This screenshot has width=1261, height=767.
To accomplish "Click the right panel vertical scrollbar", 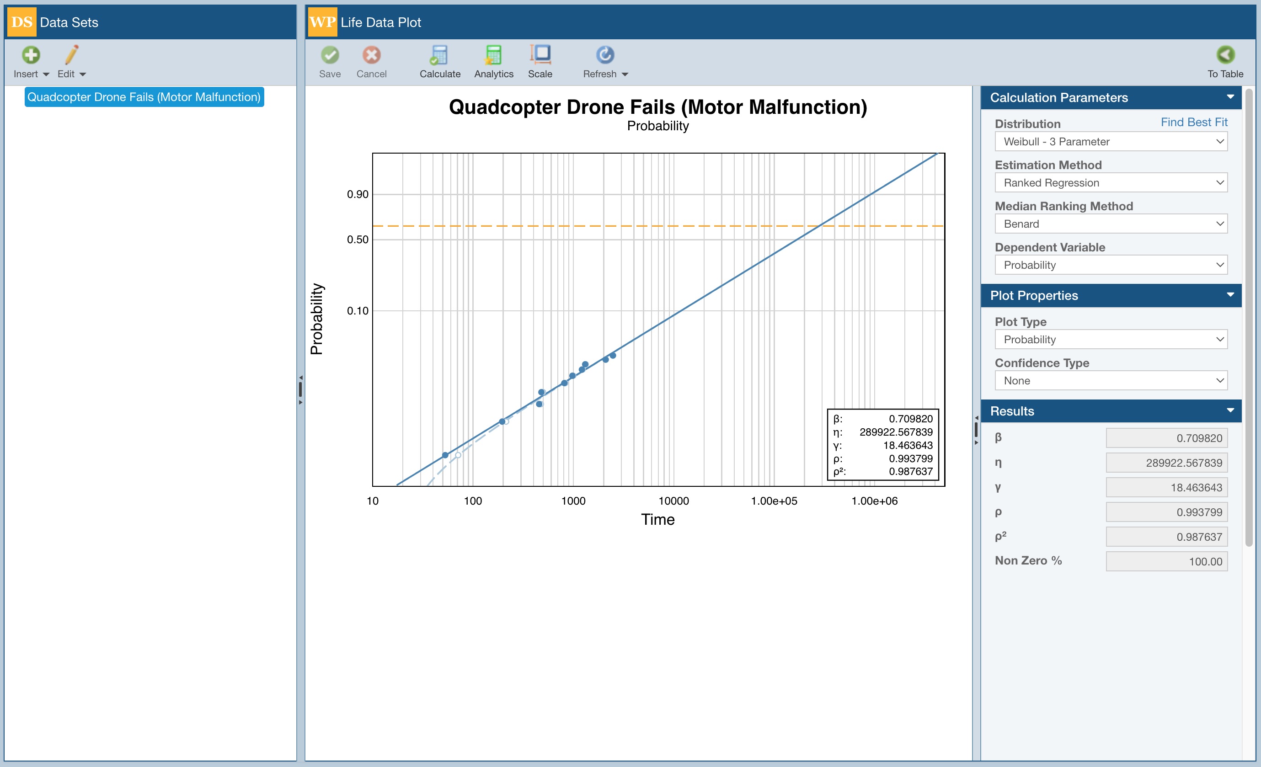I will (1249, 317).
